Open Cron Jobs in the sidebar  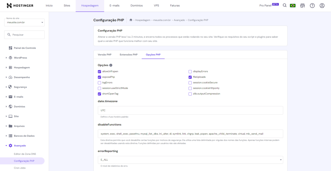20,168
